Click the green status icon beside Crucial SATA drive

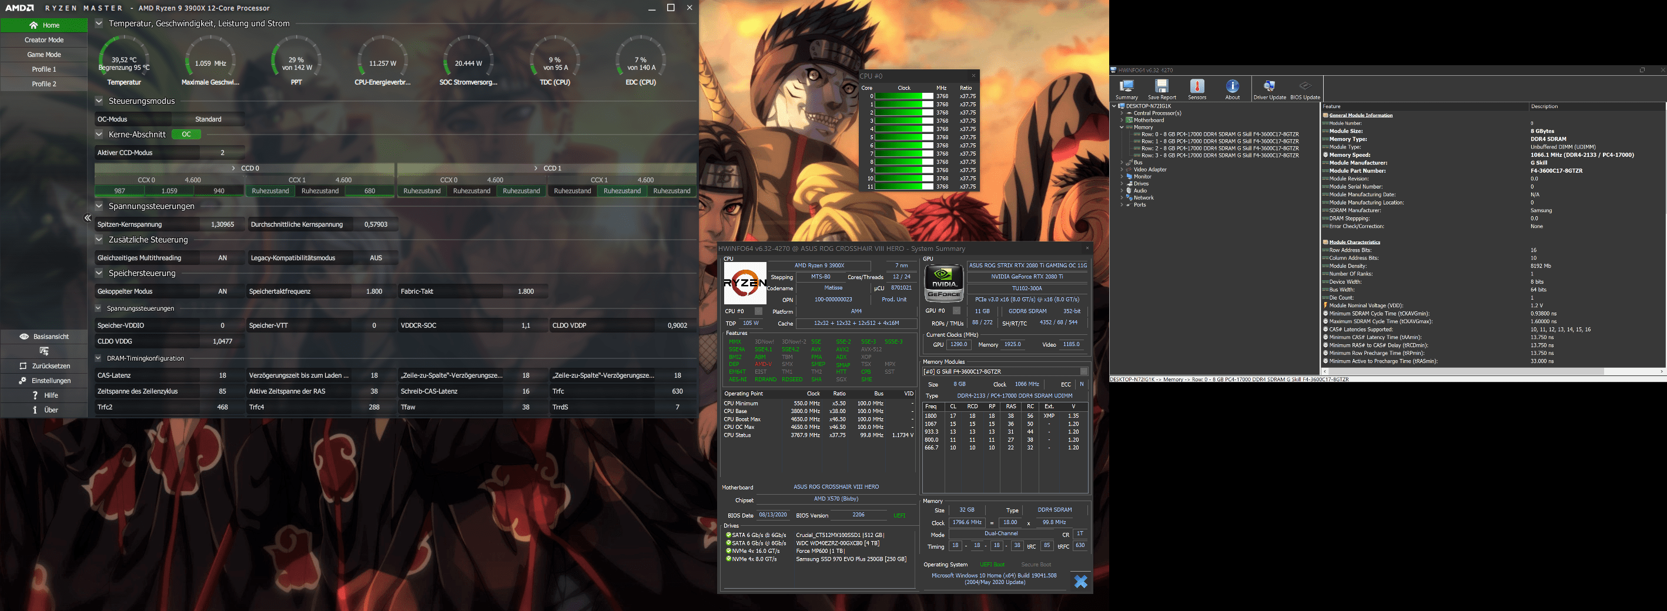[x=728, y=535]
